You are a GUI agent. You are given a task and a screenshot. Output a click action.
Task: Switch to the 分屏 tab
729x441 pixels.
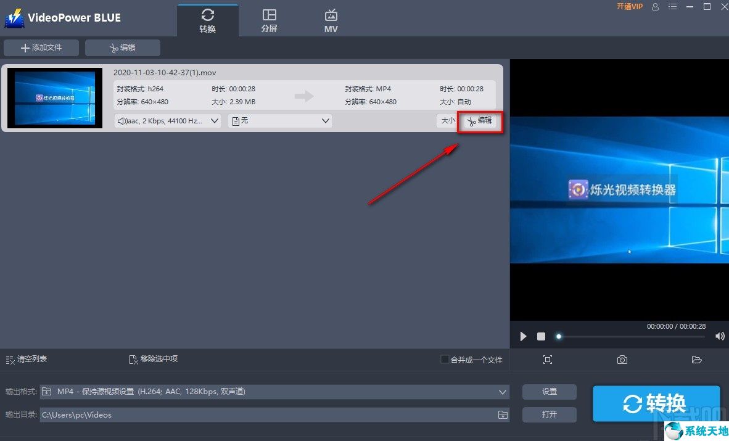pos(270,19)
